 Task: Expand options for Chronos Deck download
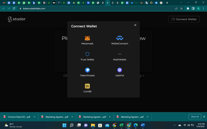click(x=34, y=117)
